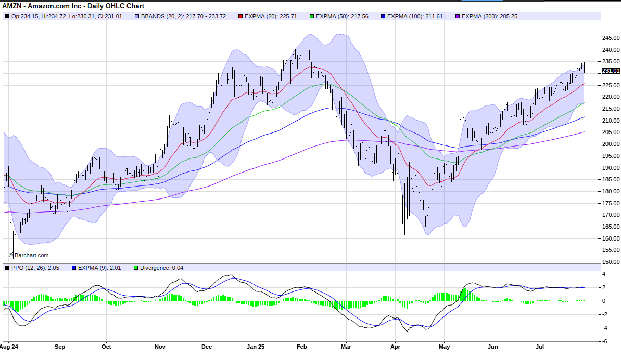Click the 150.00 price axis label
Viewport: 621px width, 358px height.
tap(611, 261)
